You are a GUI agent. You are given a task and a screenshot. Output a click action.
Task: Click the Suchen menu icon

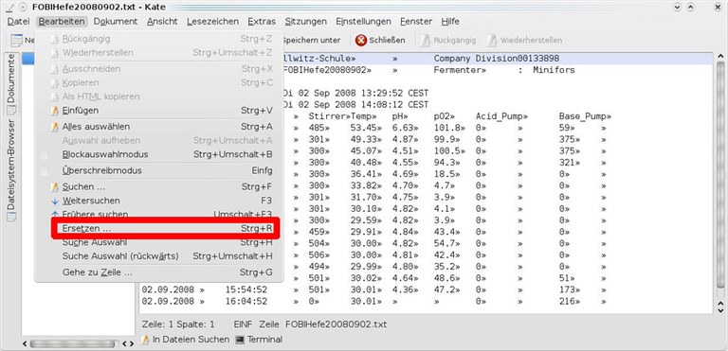(55, 187)
